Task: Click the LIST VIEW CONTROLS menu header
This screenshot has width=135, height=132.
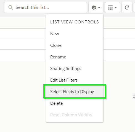Action: (x=75, y=22)
